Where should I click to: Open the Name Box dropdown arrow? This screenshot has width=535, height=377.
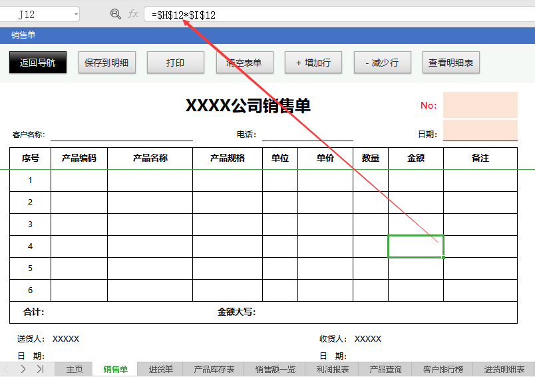point(75,14)
